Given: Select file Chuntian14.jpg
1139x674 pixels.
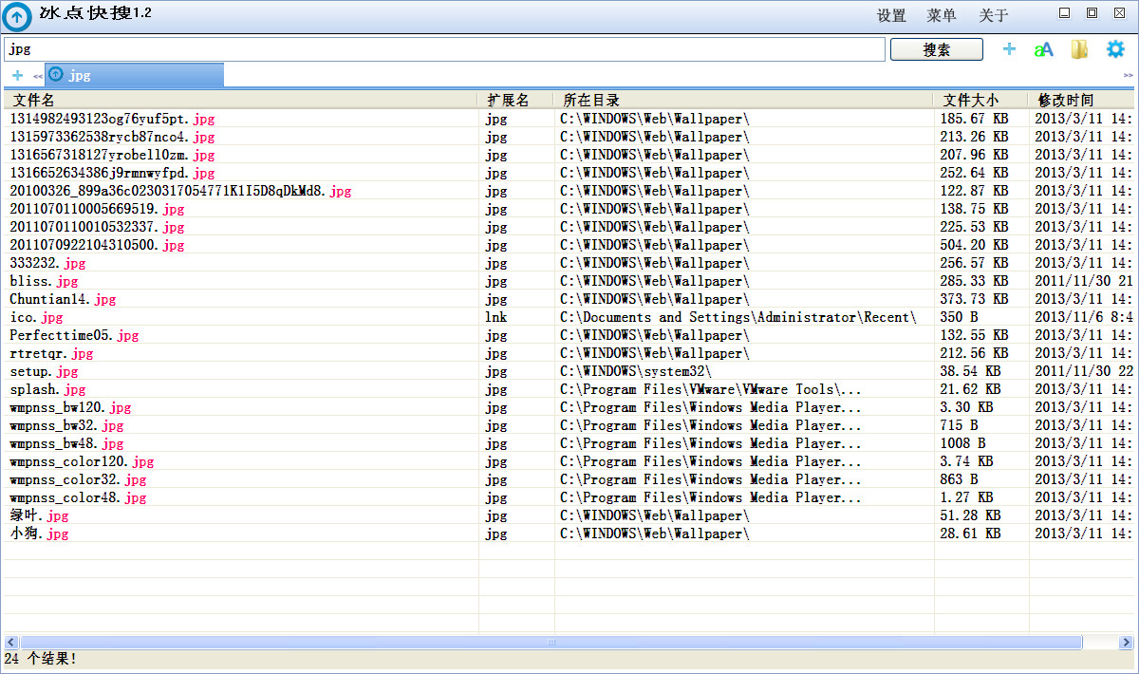Looking at the screenshot, I should [x=63, y=299].
